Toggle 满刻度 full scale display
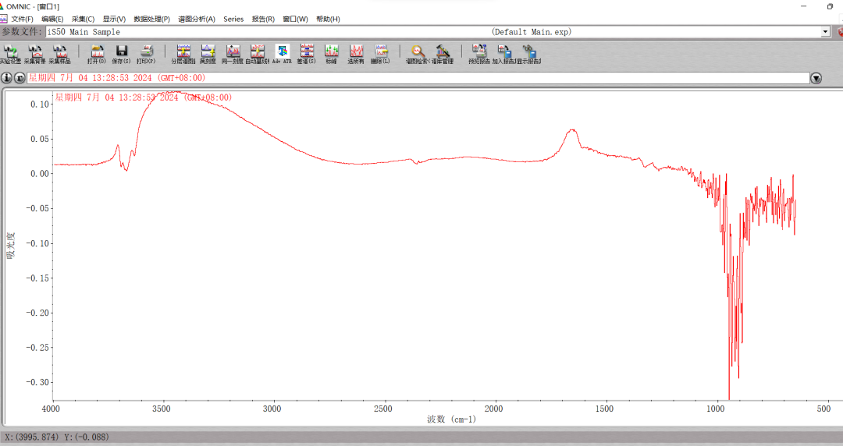The image size is (843, 446). pos(208,53)
